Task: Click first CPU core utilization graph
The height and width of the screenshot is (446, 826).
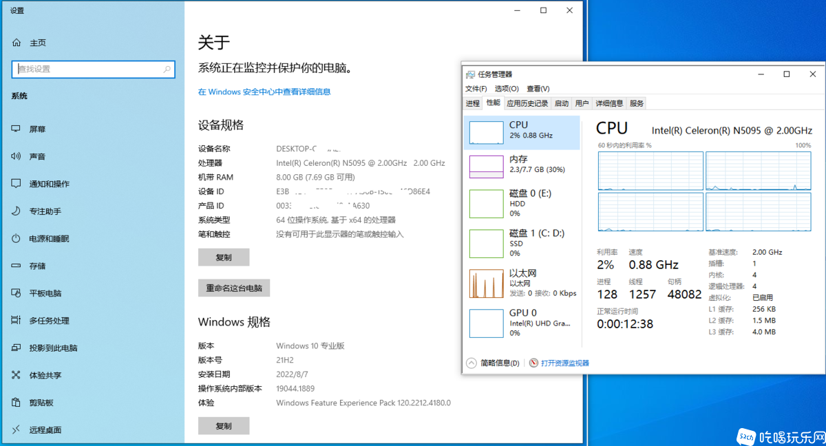Action: click(x=651, y=171)
